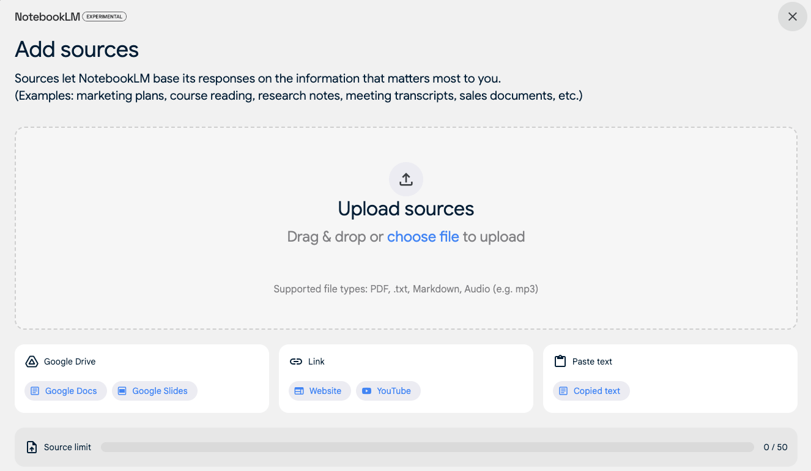Click the Source limit progress bar
The image size is (811, 471).
pyautogui.click(x=427, y=447)
